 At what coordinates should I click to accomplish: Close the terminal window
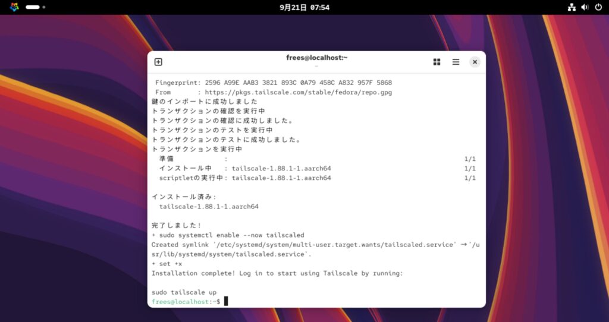[475, 62]
